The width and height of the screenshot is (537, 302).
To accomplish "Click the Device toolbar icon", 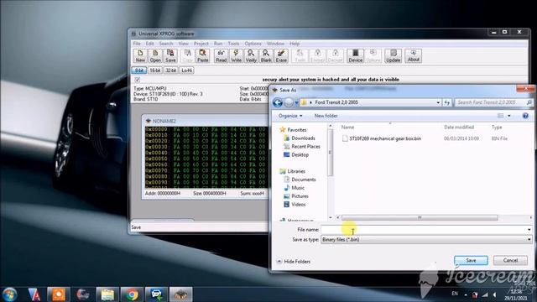I will click(x=355, y=56).
